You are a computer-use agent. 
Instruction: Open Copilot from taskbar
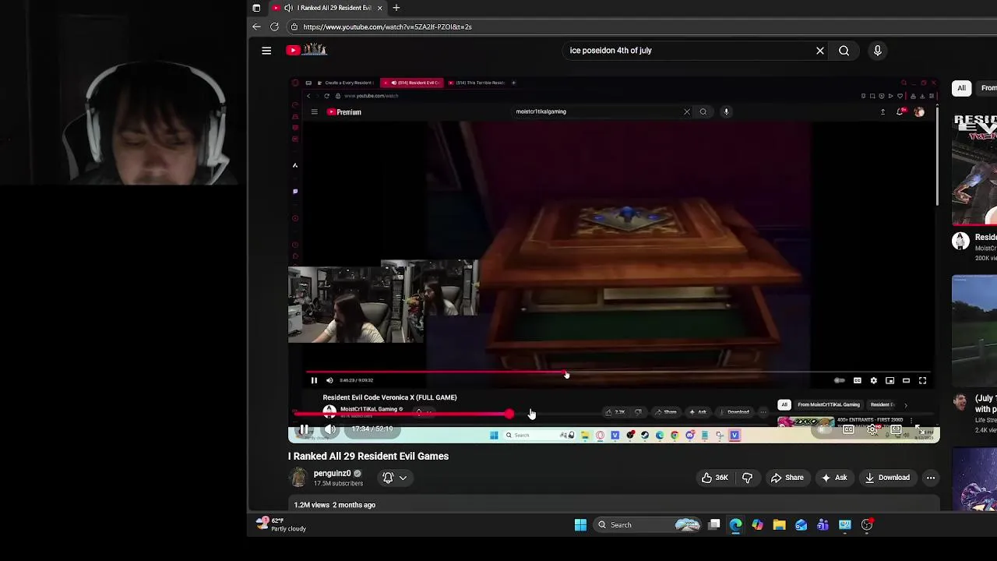757,525
